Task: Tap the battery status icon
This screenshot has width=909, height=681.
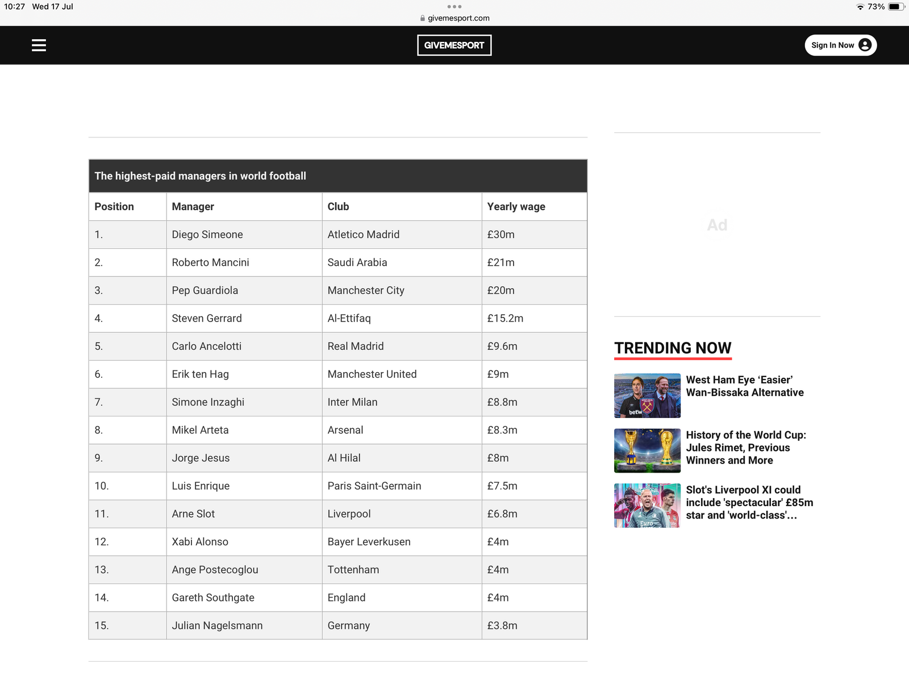Action: [x=896, y=7]
